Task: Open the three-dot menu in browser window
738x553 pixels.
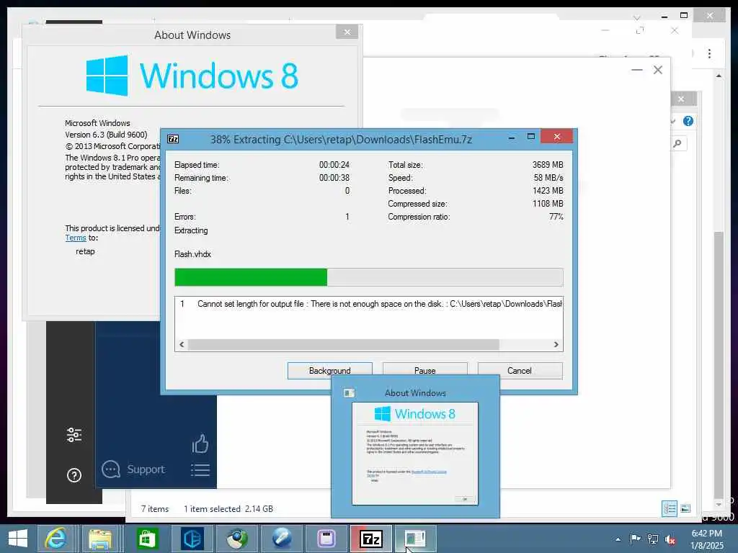Action: [709, 53]
